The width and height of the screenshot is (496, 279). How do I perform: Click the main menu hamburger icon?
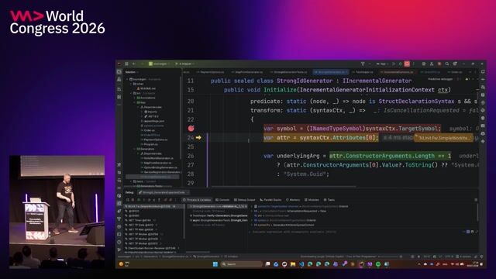pyautogui.click(x=126, y=64)
